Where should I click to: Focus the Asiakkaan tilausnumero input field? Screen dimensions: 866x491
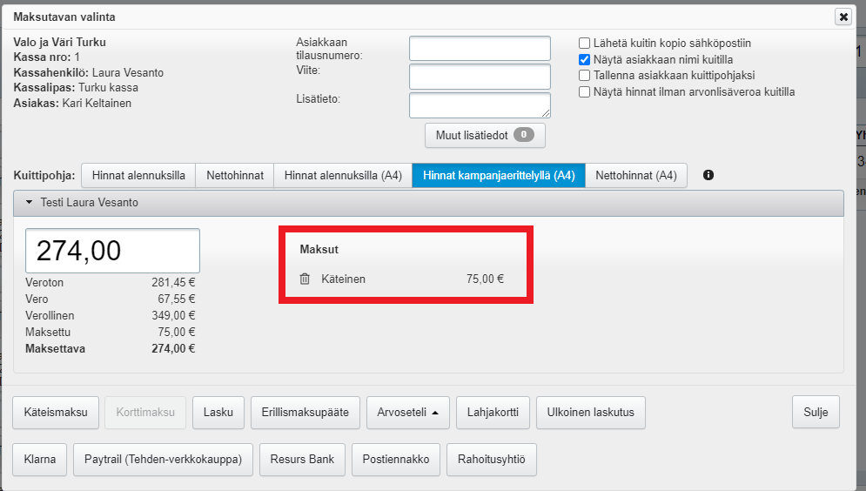480,49
